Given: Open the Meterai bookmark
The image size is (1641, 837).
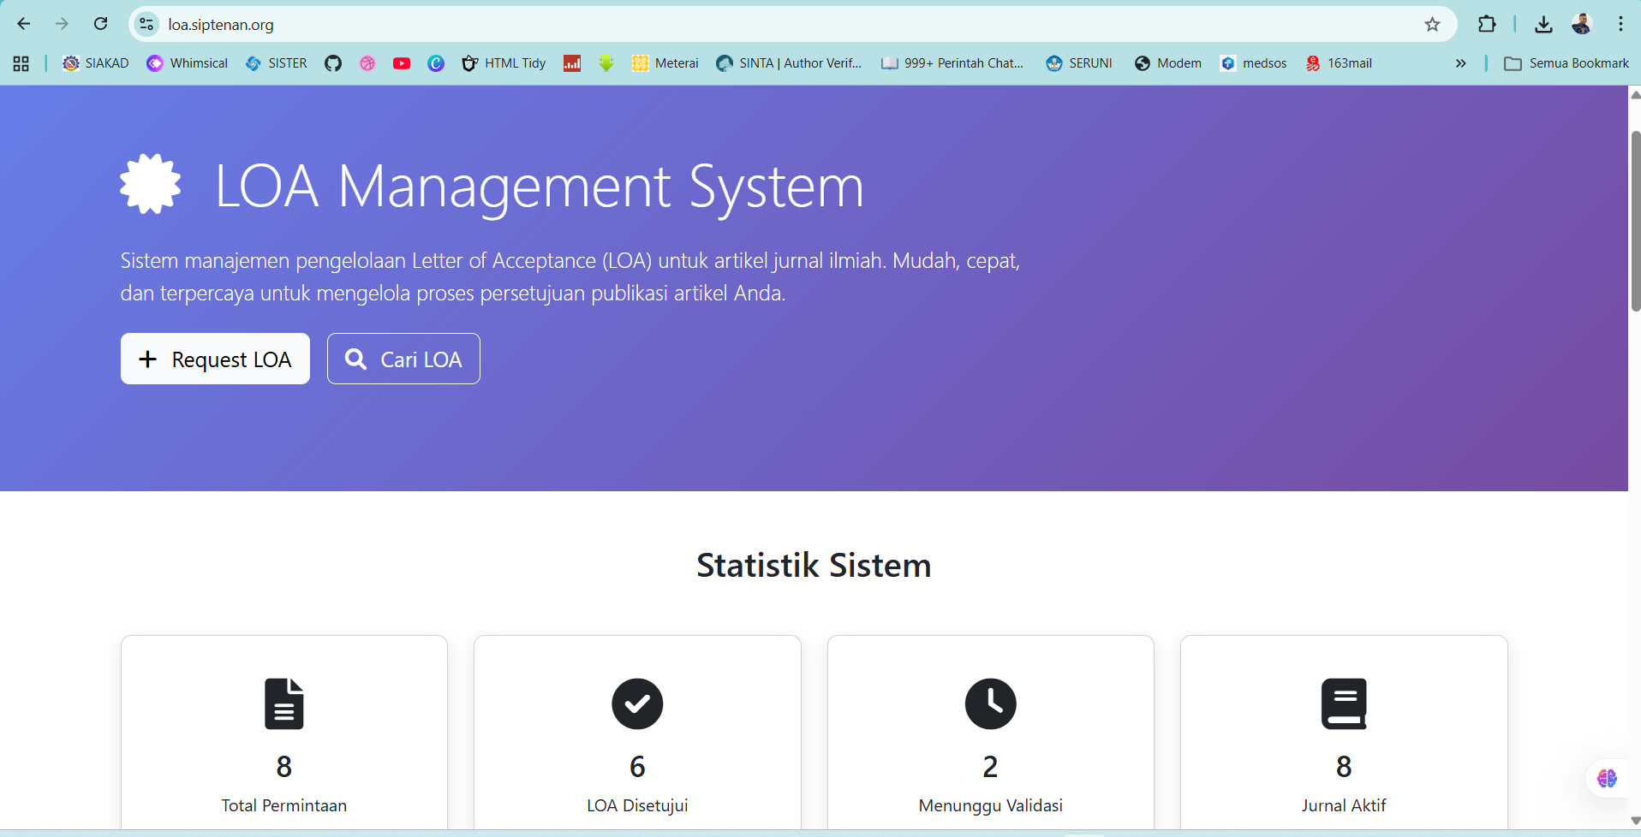Looking at the screenshot, I should click(664, 62).
